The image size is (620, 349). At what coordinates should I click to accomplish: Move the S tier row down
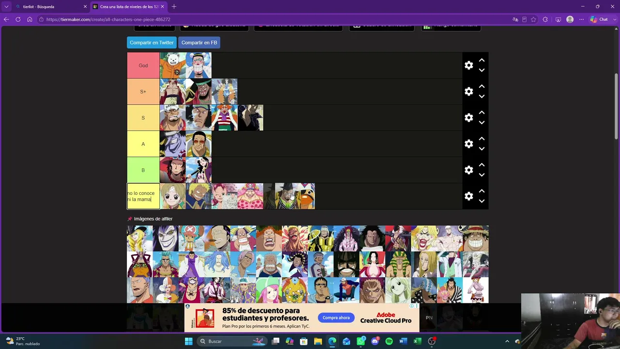pyautogui.click(x=481, y=123)
